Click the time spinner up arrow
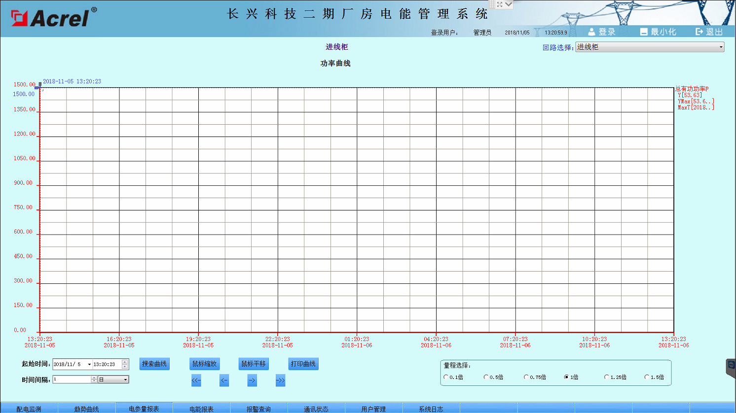Screen dimensions: 736x413 [125, 362]
